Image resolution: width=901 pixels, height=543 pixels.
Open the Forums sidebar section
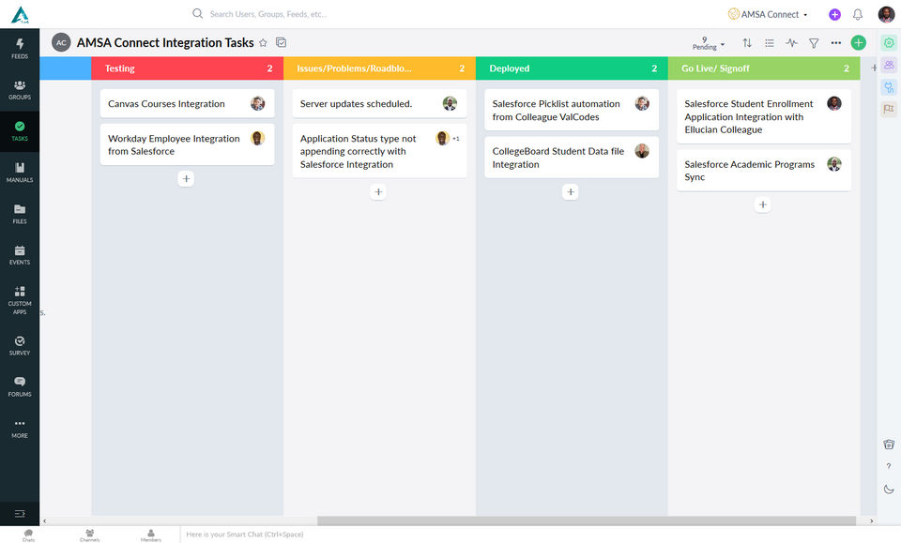coord(20,386)
